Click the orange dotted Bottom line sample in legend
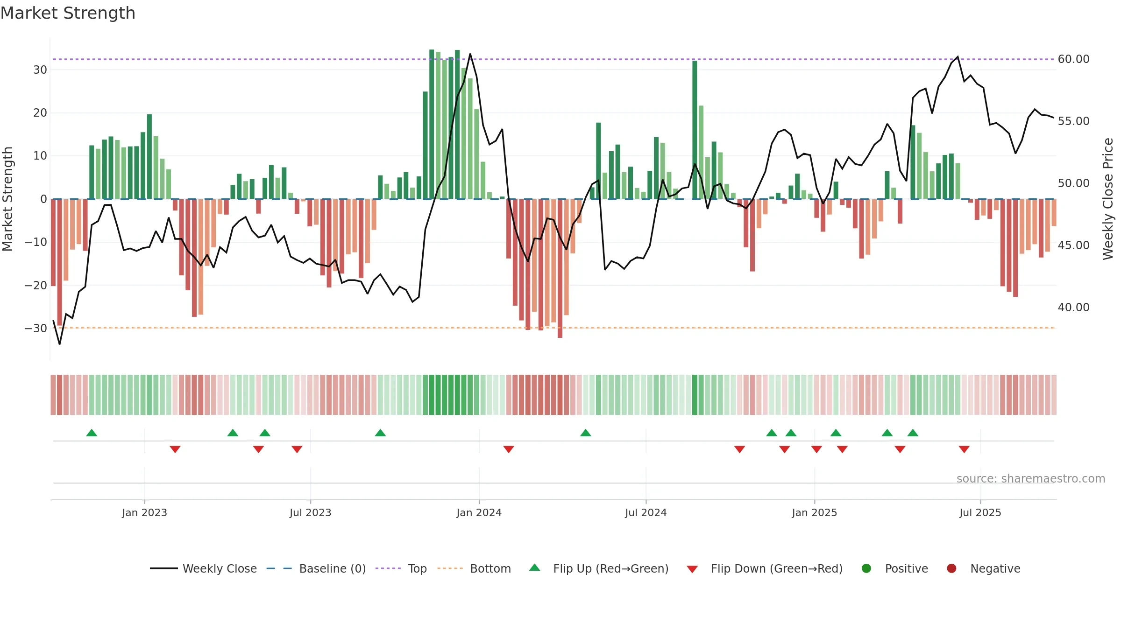 coord(450,568)
